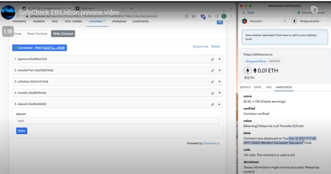Click the 0.01 ETH amount text

(x=267, y=71)
